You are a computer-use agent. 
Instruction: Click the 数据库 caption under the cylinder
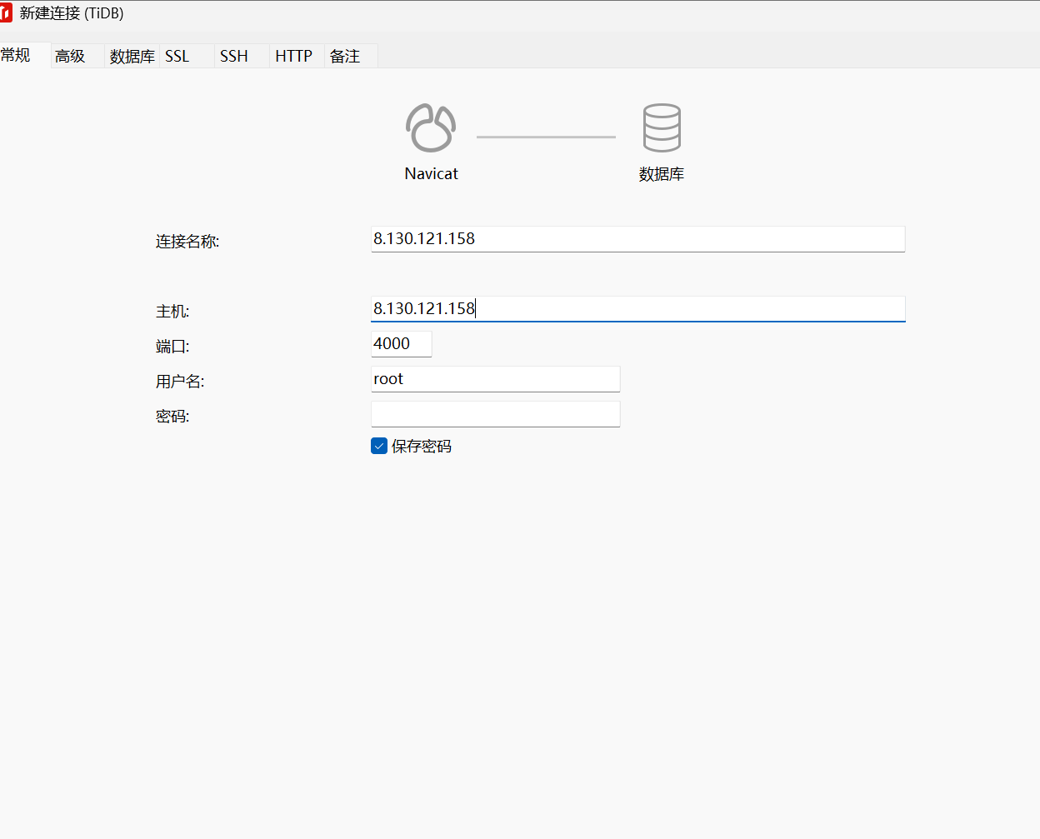pyautogui.click(x=662, y=174)
